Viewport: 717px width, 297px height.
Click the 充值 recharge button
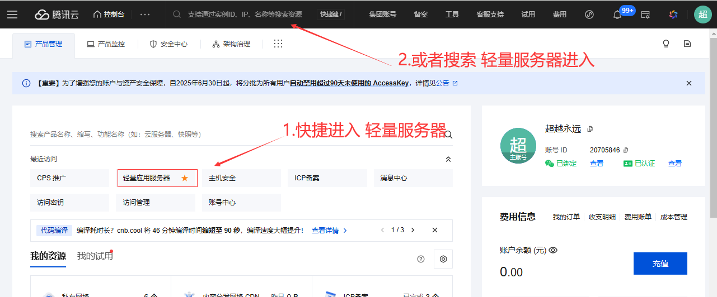[x=660, y=264]
